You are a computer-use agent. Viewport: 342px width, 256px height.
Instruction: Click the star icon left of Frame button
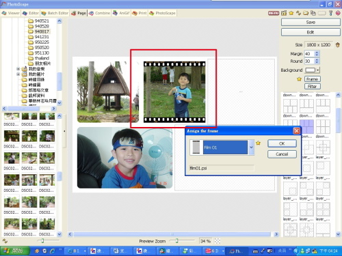[x=299, y=79]
